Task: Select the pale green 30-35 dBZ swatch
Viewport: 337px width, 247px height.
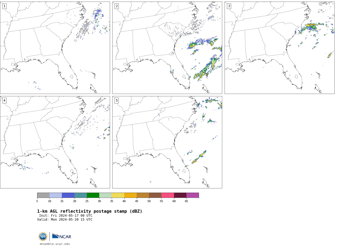Action: (x=105, y=195)
